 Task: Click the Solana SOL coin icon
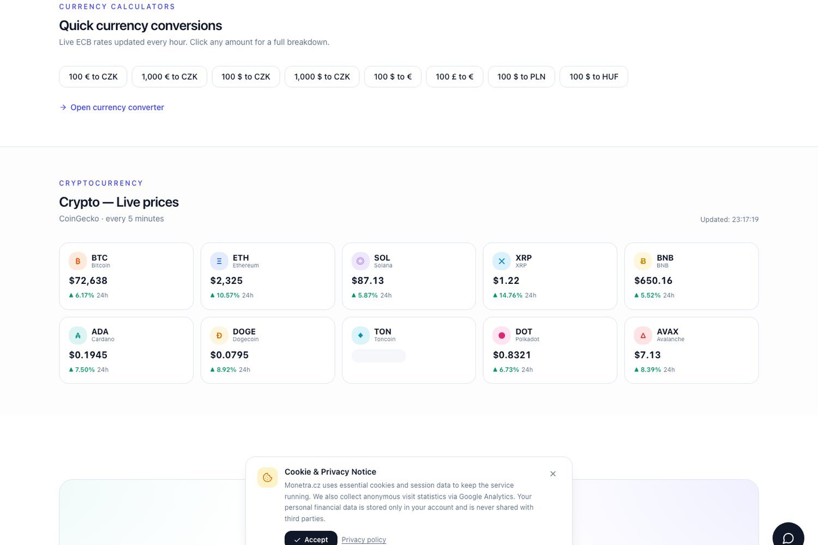(360, 261)
